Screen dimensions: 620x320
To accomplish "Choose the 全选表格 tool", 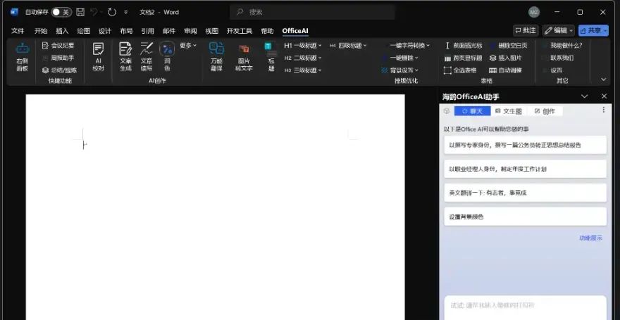I will [x=460, y=70].
